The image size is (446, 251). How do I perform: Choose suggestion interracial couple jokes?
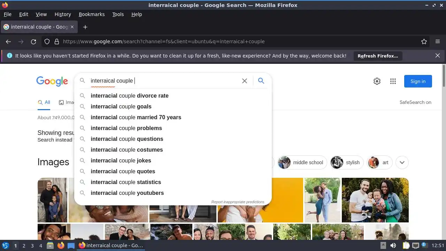click(173, 160)
